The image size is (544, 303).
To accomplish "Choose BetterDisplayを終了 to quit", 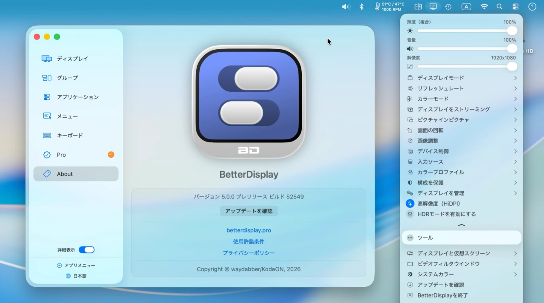I will point(462,295).
